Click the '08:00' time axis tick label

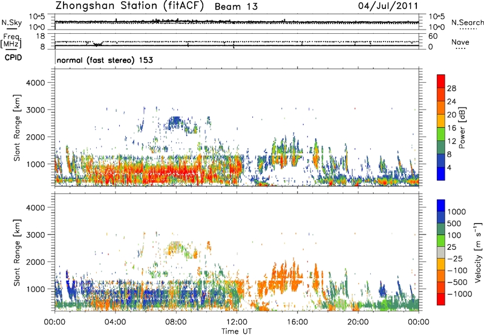[176, 322]
